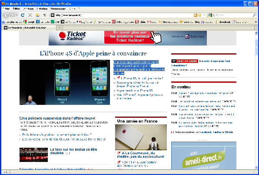
Task: Click the soda bottles thumbnail image
Action: pyautogui.click(x=33, y=155)
